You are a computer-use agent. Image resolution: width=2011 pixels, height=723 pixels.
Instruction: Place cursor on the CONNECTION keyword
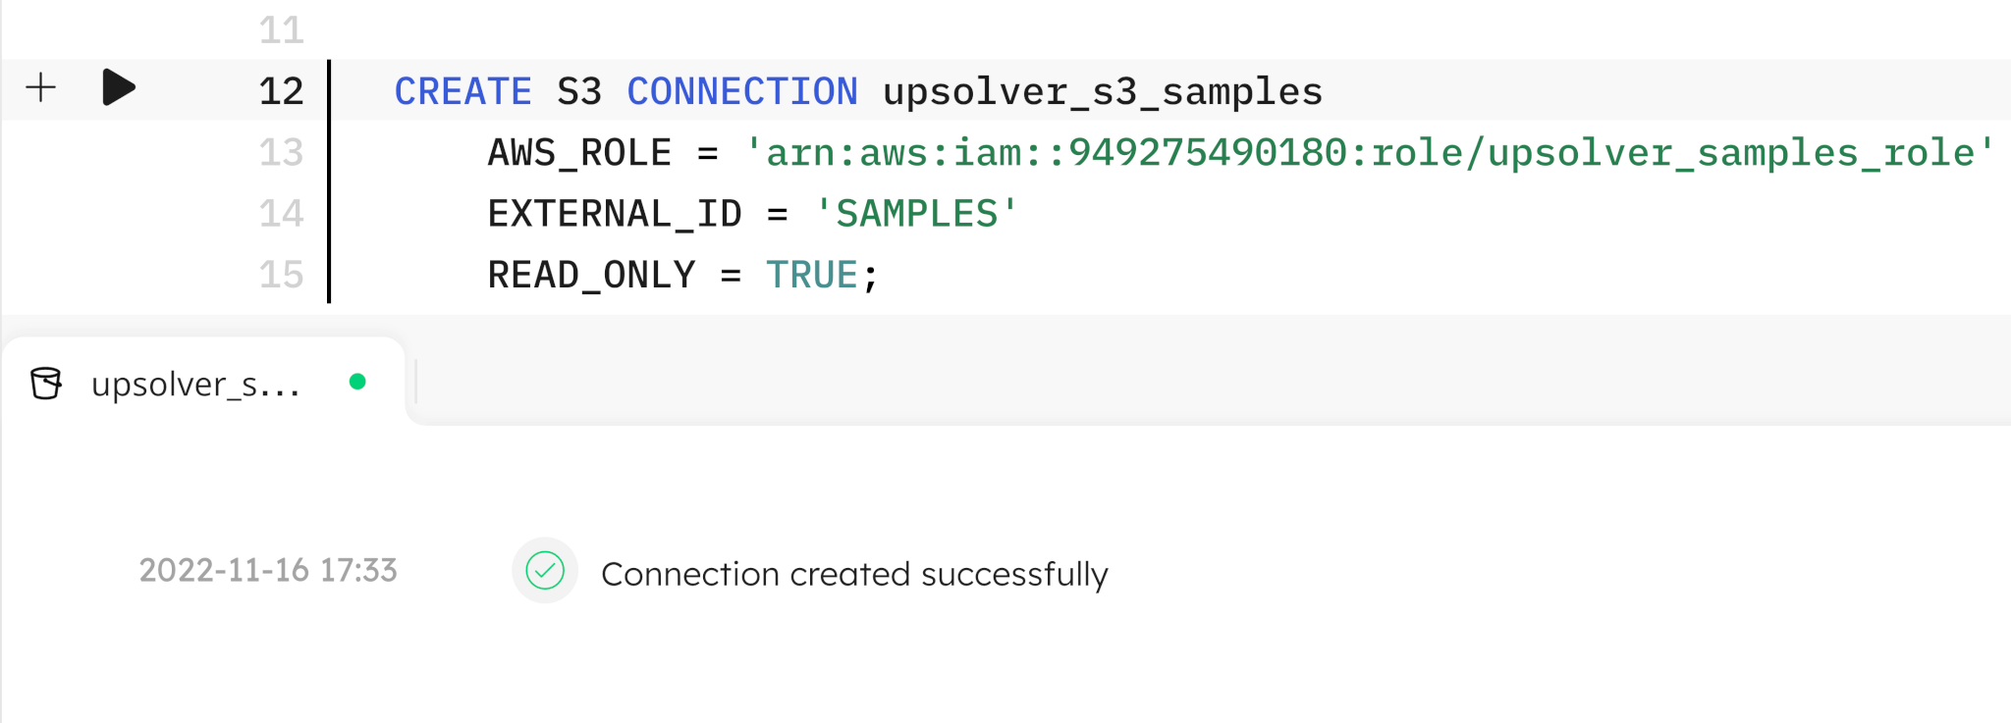click(742, 91)
